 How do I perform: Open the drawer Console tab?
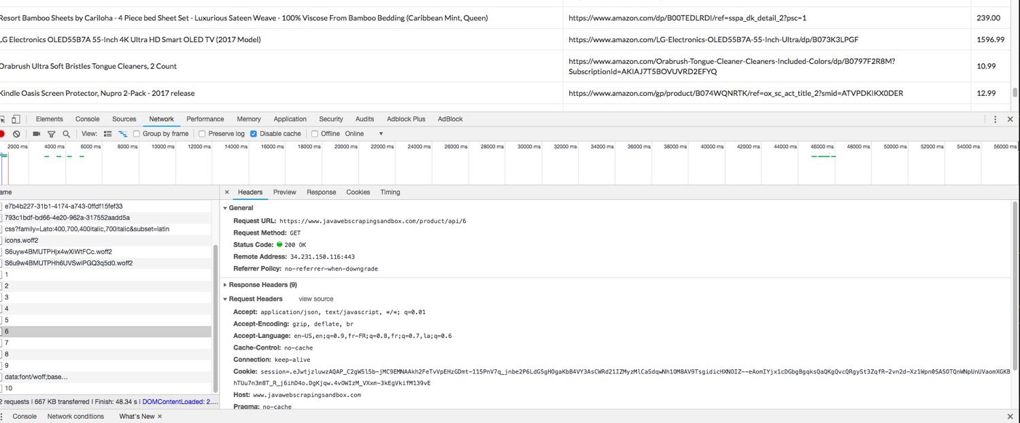pyautogui.click(x=24, y=416)
